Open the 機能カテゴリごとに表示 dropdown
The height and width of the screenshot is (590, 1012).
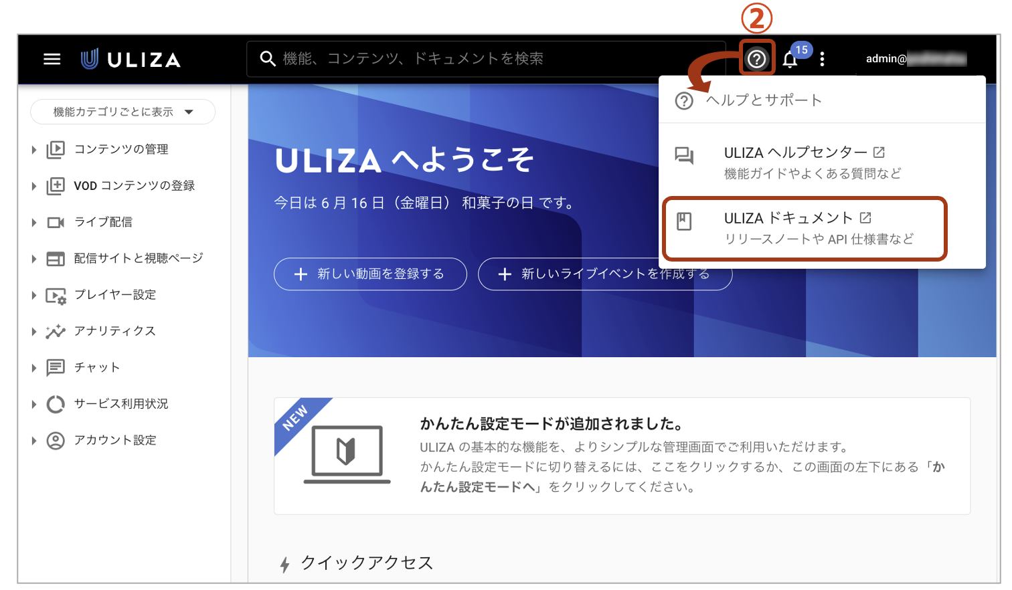122,112
